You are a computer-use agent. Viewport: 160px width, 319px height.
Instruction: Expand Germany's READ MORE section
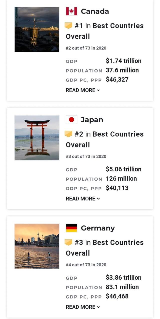80,307
